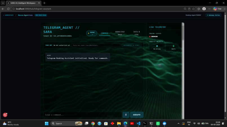Open YouTube app from taskbar

coord(132,123)
